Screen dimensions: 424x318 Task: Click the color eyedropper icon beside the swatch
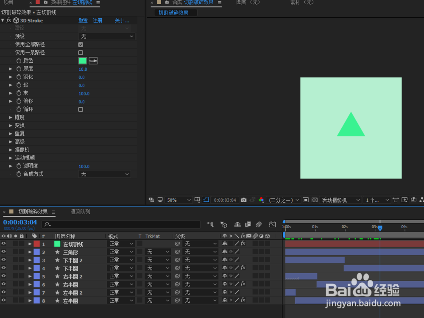coord(93,61)
